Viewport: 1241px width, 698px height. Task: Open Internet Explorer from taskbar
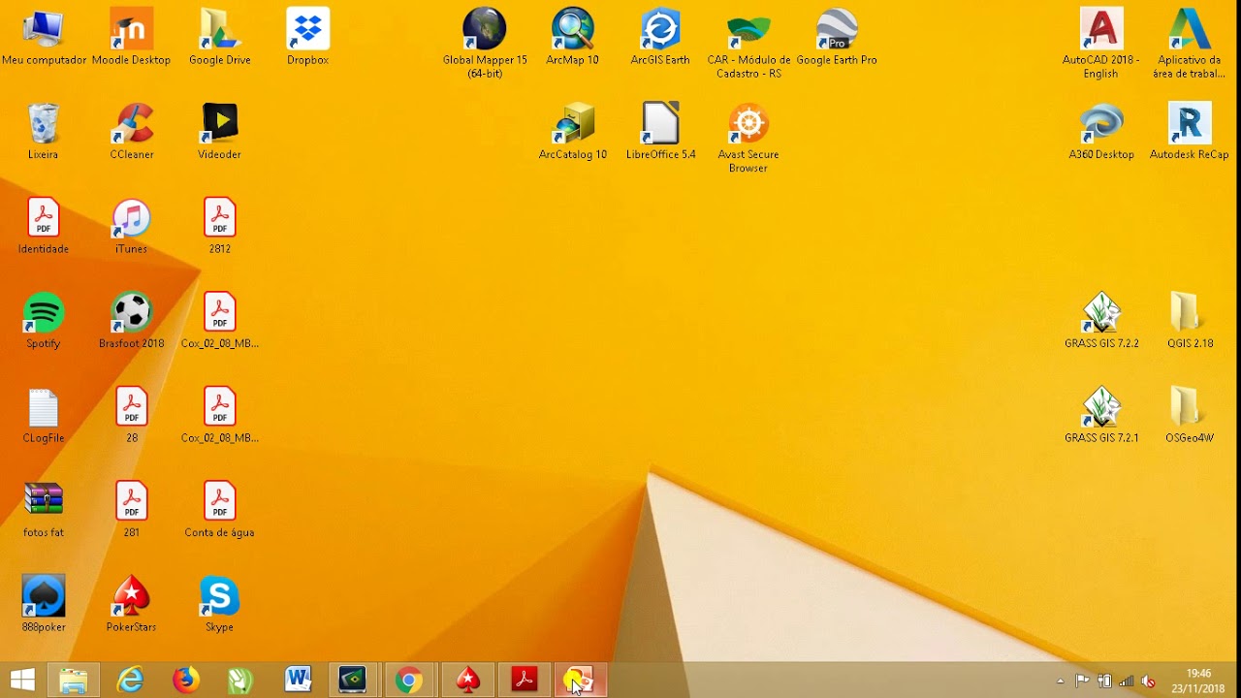[130, 681]
